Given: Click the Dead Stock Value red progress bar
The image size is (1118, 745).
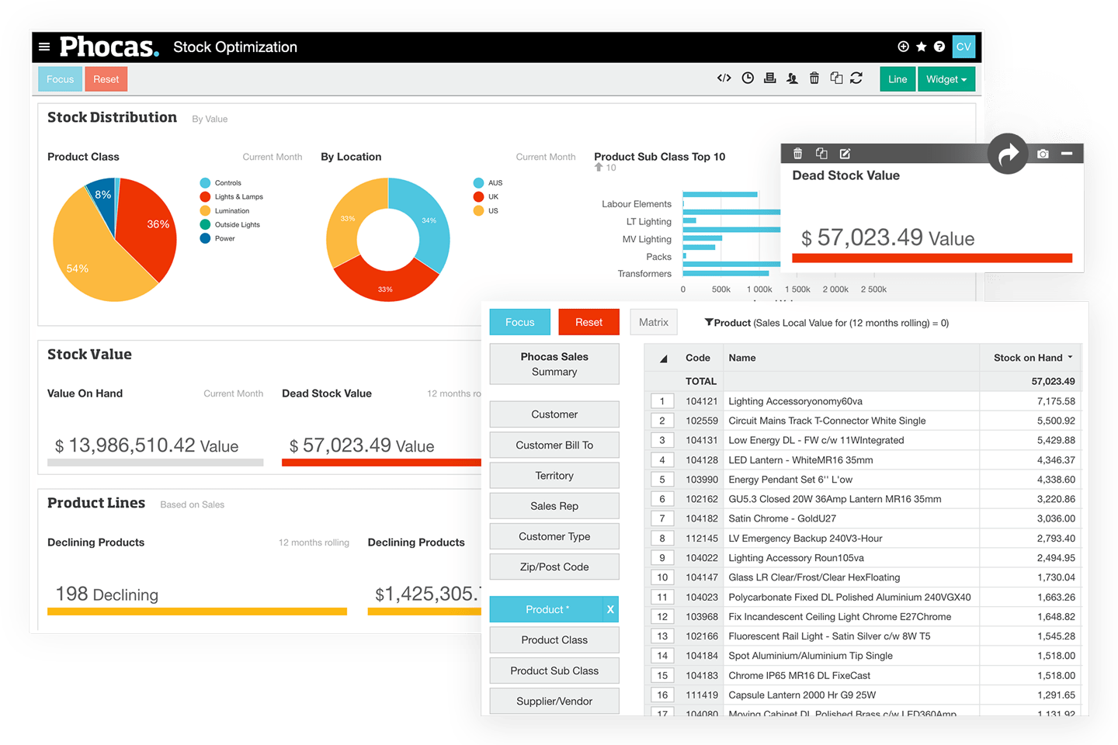Looking at the screenshot, I should [931, 257].
